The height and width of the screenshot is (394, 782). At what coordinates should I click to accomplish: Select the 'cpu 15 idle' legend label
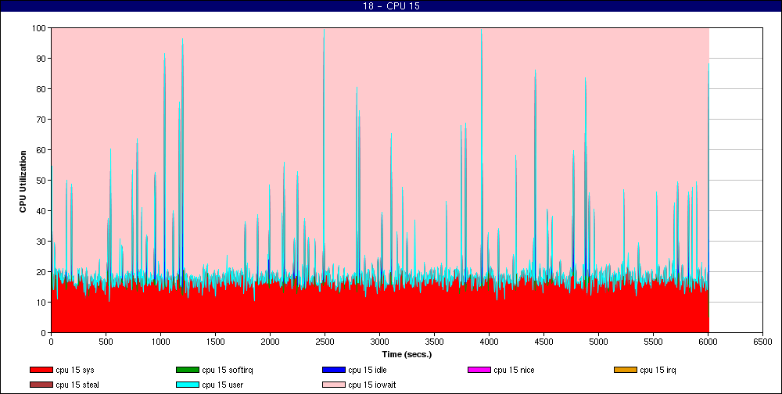pos(368,370)
